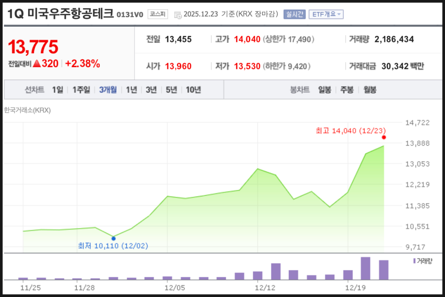Select the 1일 line chart tab
Viewport: 445px width, 297px height.
pyautogui.click(x=58, y=90)
